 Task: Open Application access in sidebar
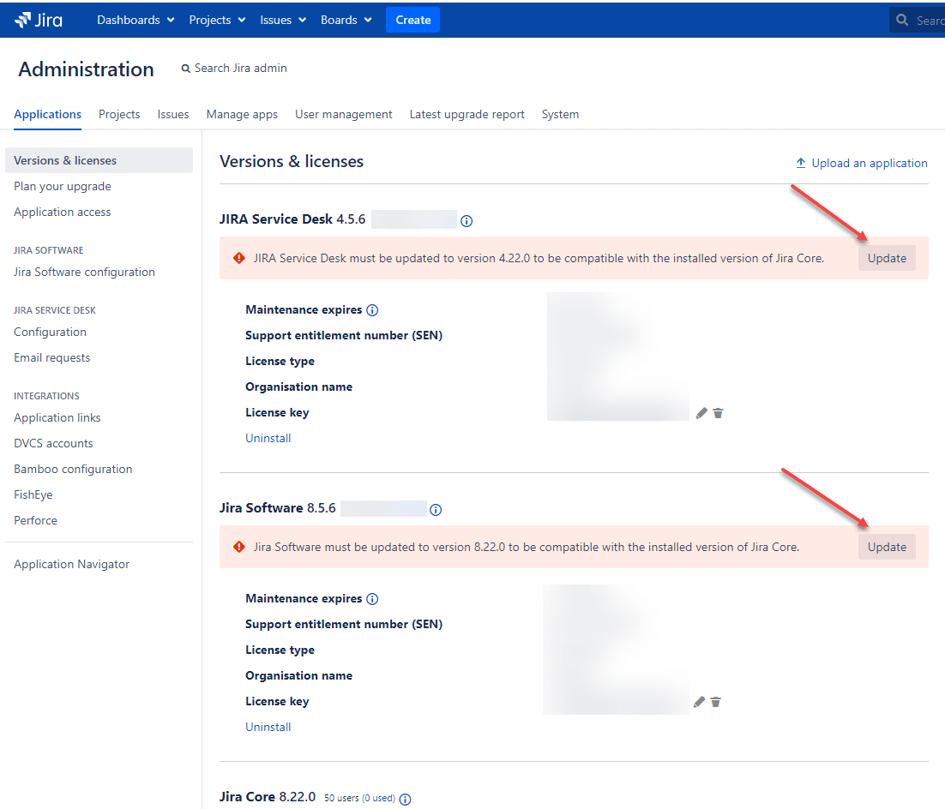click(62, 212)
